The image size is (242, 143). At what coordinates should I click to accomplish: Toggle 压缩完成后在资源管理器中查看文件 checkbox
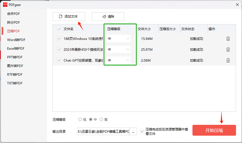[142, 131]
